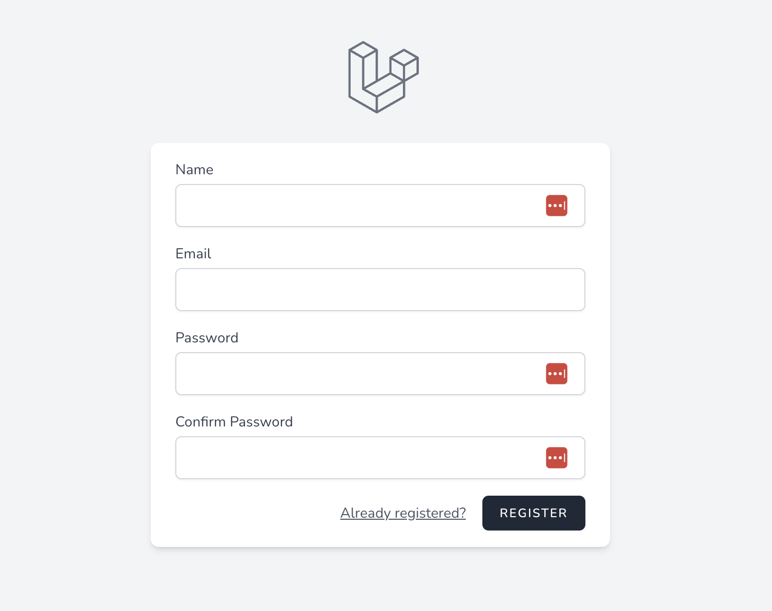772x611 pixels.
Task: Submit the form via REGISTER
Action: [x=534, y=513]
